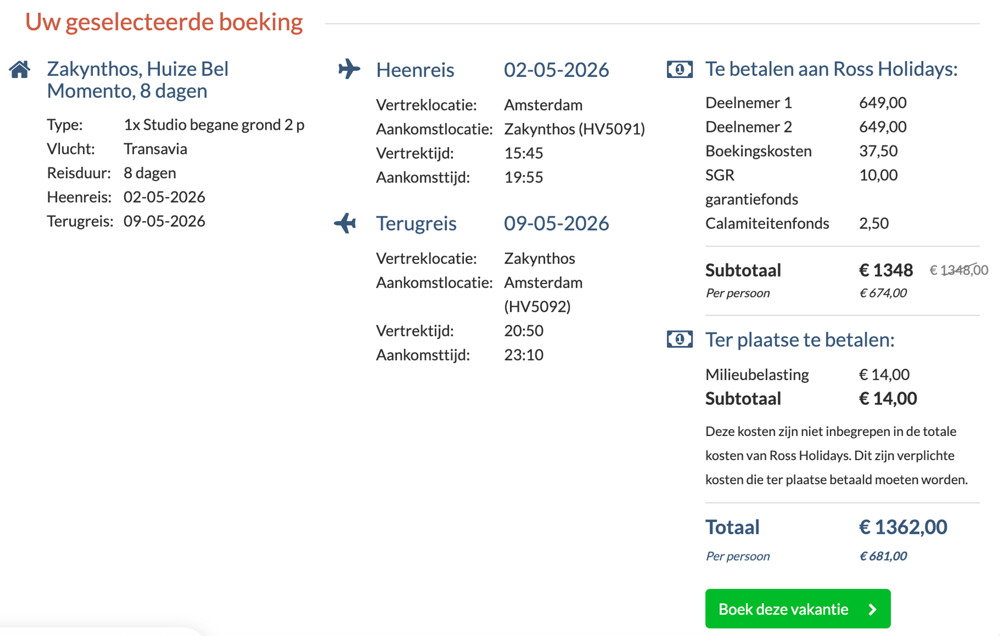Click the Subtotaal amount € 1348
Viewport: 1000px width, 636px height.
point(886,270)
